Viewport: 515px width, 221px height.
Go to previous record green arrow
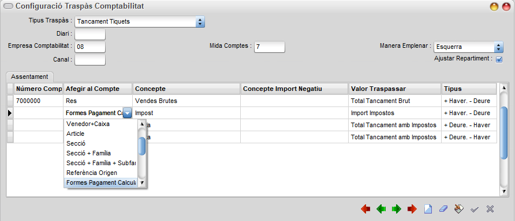(381, 209)
